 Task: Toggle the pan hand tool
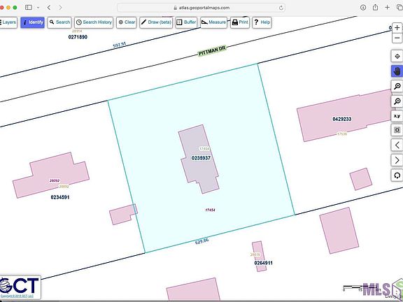tap(397, 71)
